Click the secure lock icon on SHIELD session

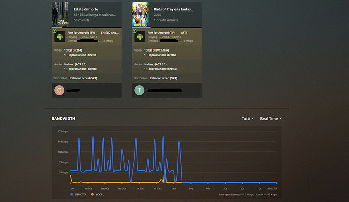click(54, 31)
